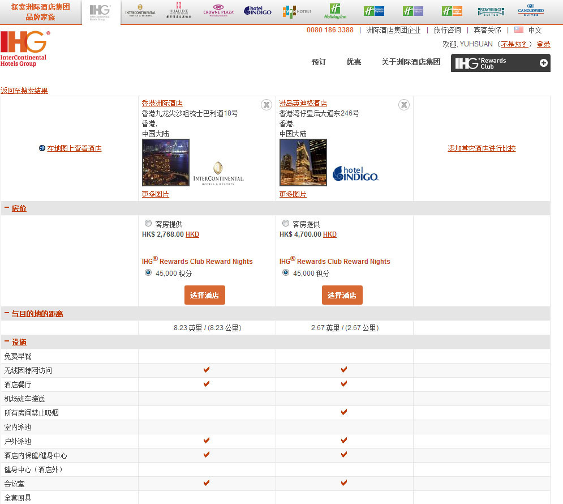This screenshot has width=563, height=504.
Task: Click the Hualuxe brand logo
Action: pyautogui.click(x=178, y=10)
